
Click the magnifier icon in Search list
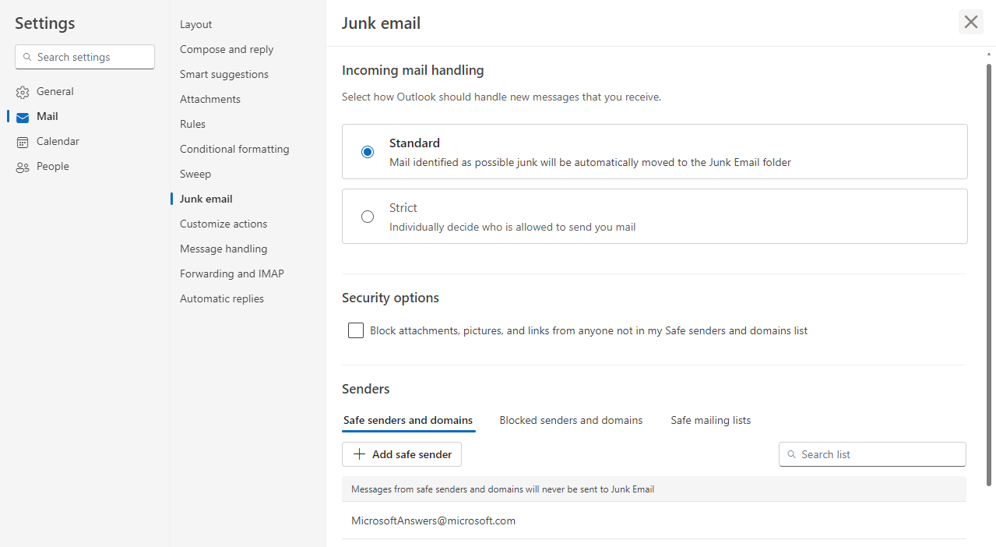pos(792,454)
